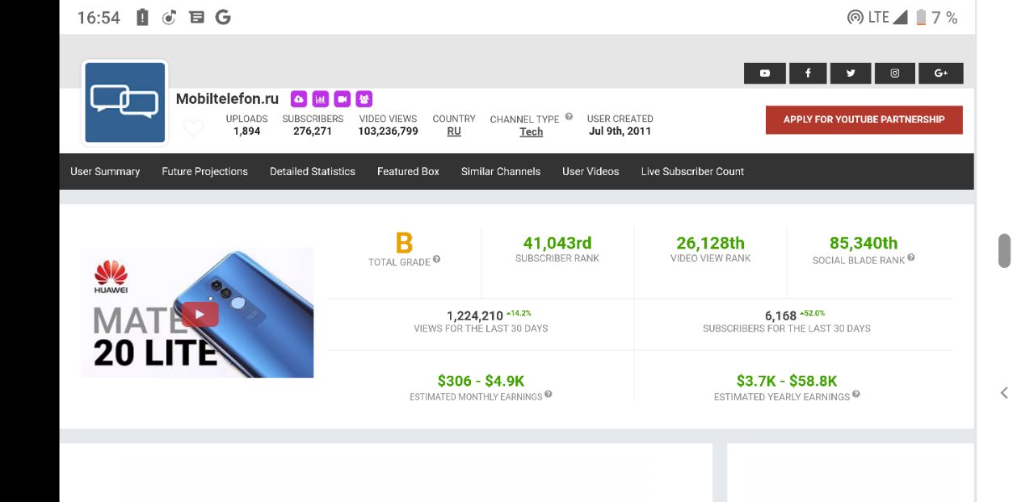Open the User Videos tab
Screen dimensions: 1034x502
tap(591, 171)
